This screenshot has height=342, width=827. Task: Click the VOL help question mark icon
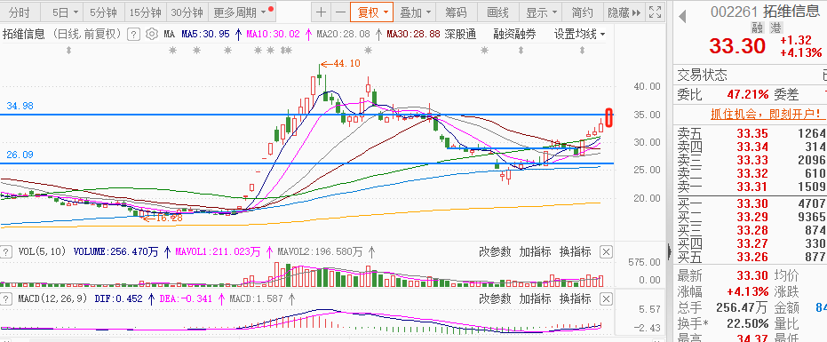6,251
